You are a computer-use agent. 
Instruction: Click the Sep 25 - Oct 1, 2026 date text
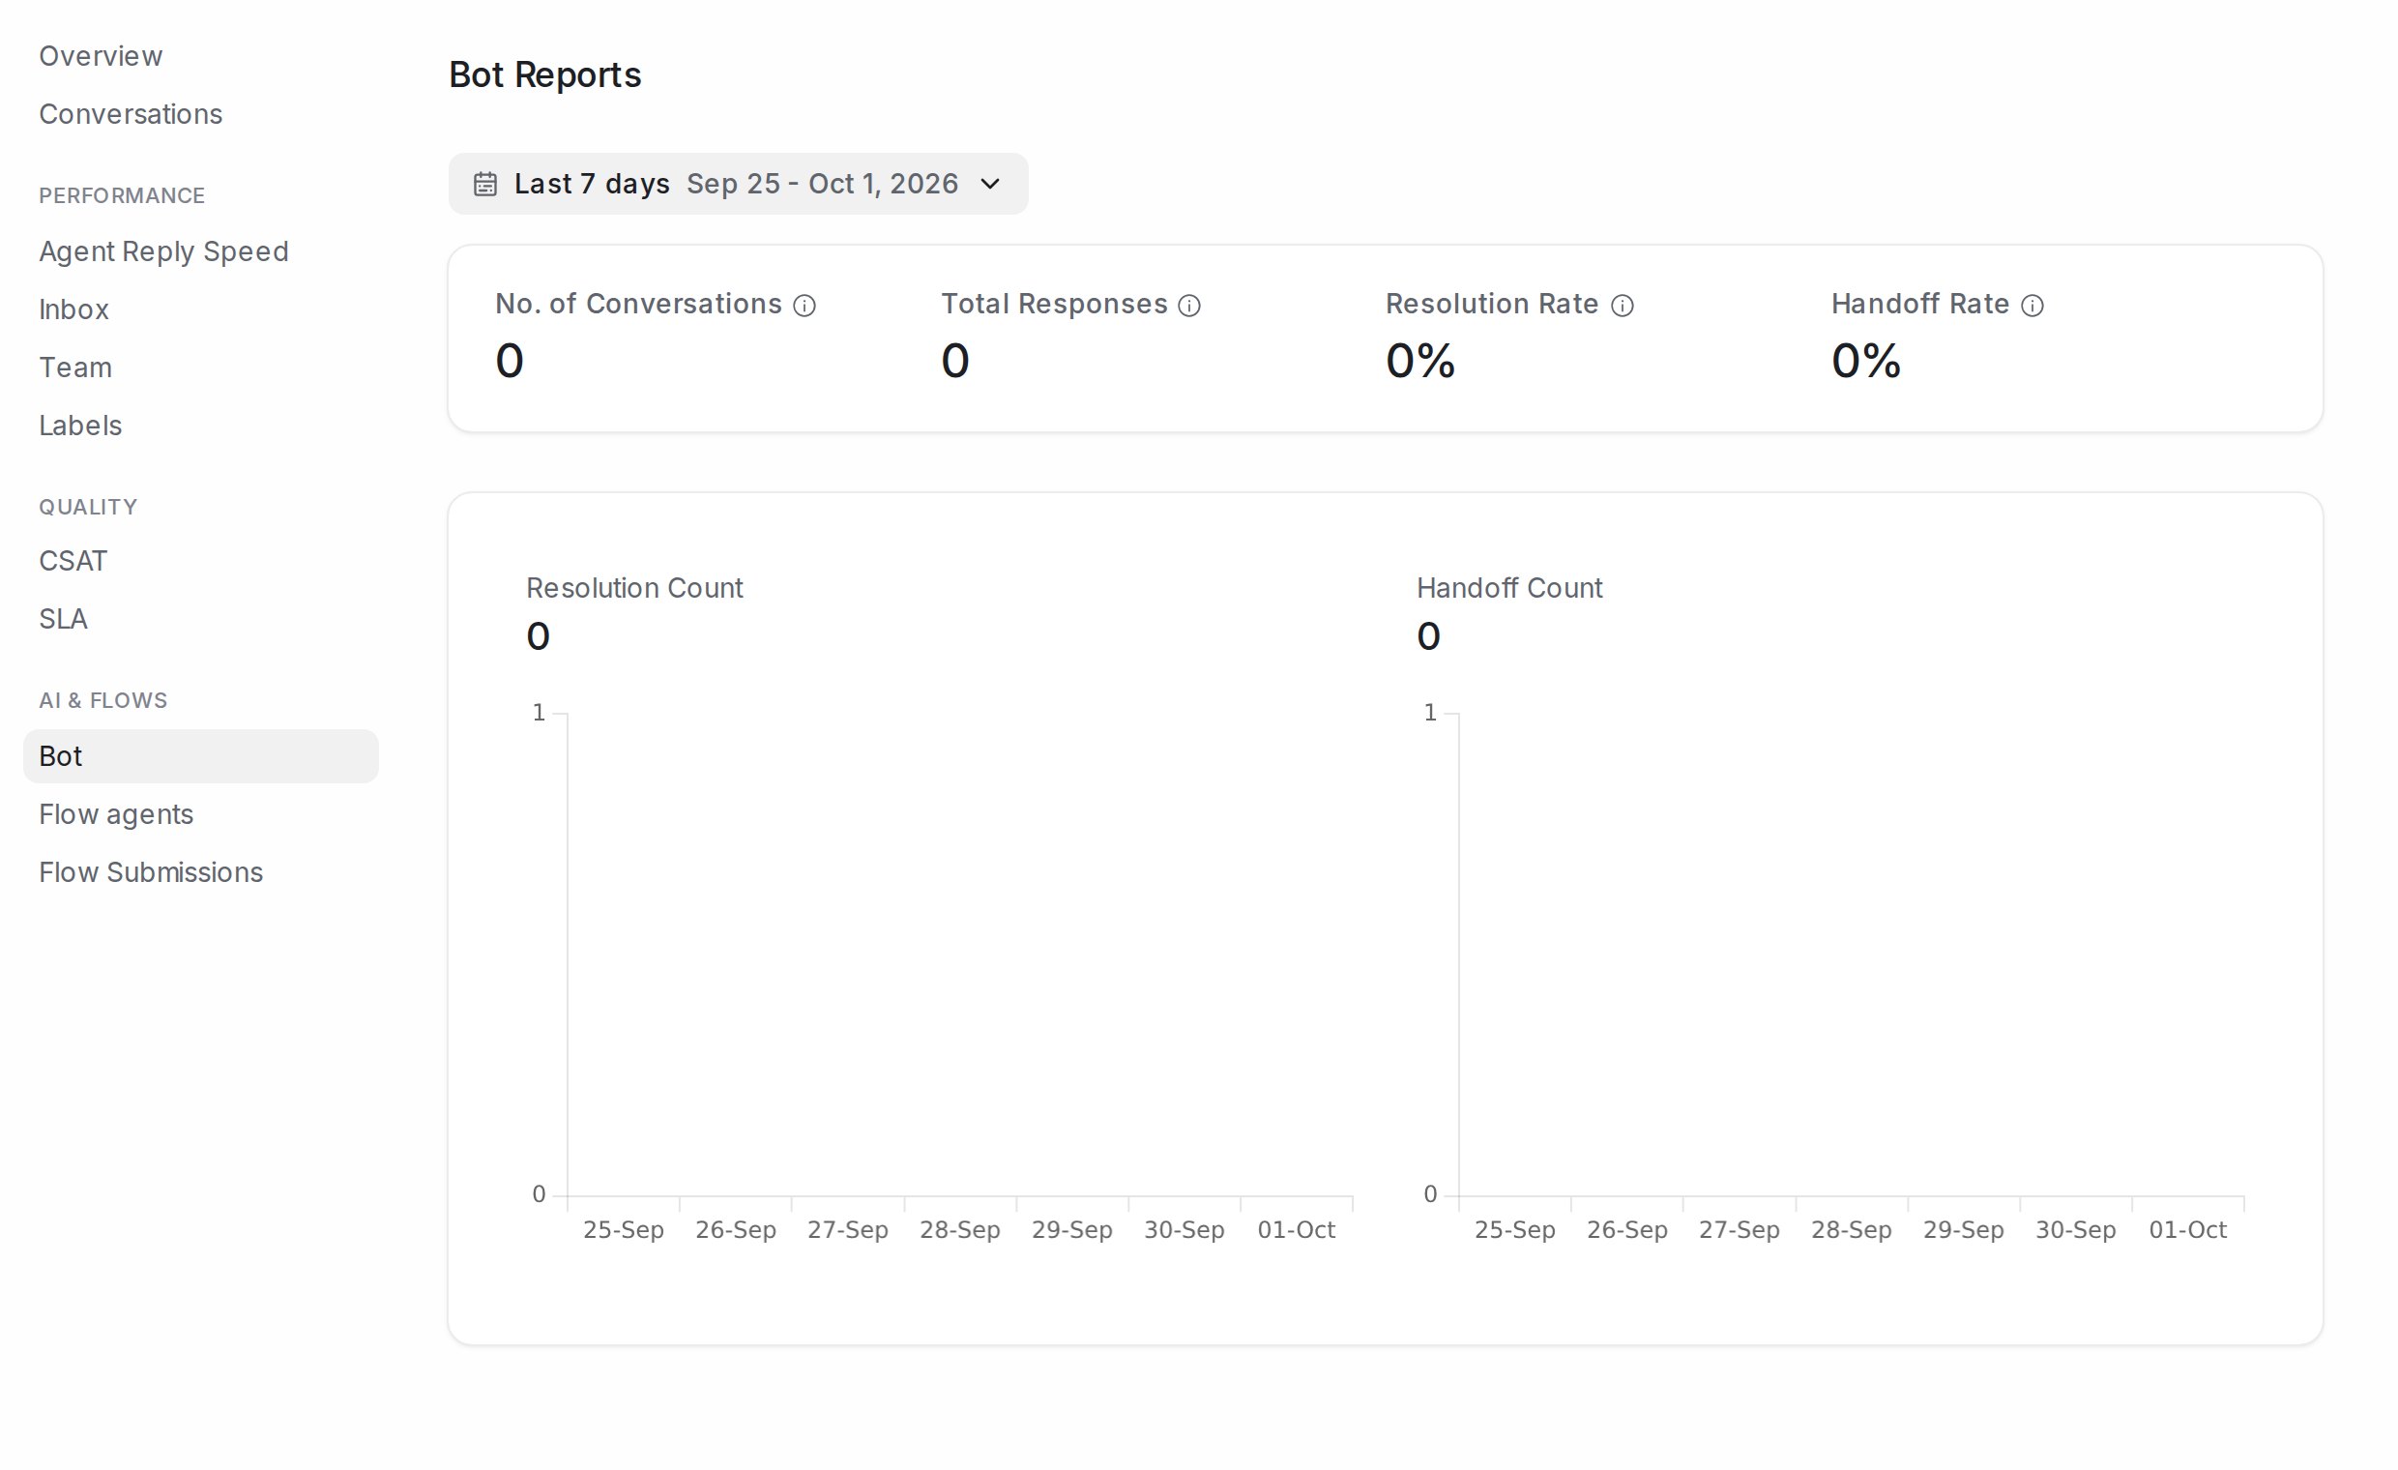pos(822,184)
